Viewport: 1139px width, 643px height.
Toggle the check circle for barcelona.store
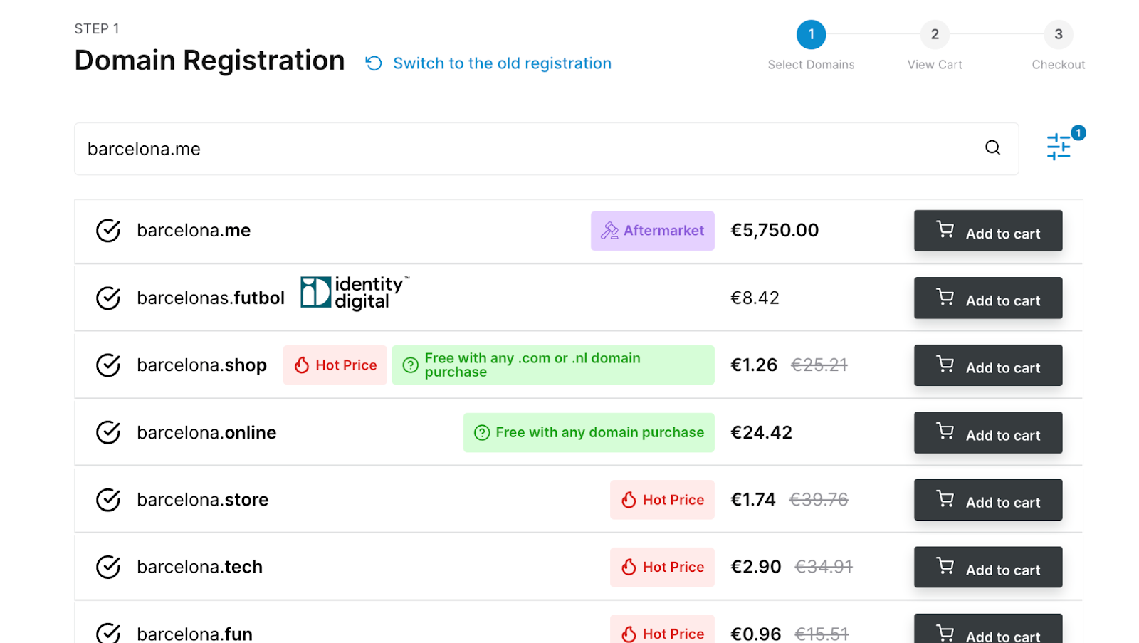click(108, 500)
